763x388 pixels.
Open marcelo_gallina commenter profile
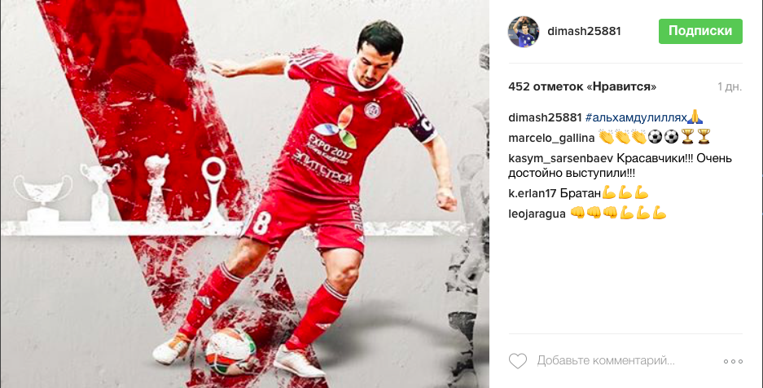pyautogui.click(x=551, y=139)
